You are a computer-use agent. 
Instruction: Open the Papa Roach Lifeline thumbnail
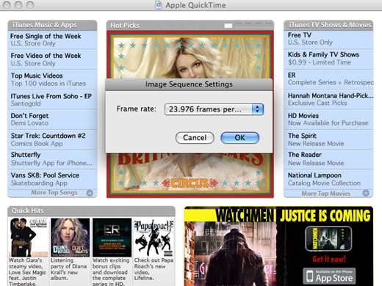154,238
